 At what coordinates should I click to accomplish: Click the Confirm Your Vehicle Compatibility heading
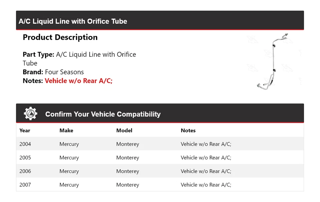(103, 114)
